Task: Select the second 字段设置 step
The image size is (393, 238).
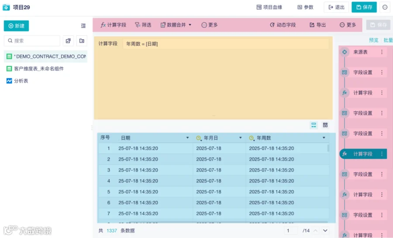Action: tap(363, 113)
